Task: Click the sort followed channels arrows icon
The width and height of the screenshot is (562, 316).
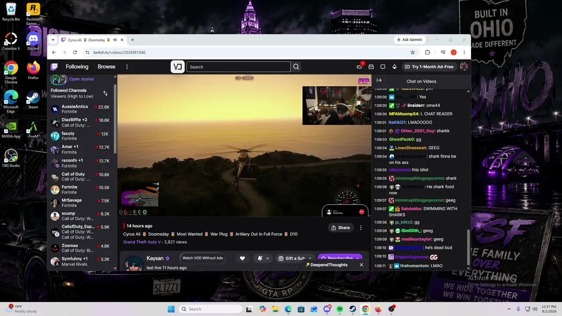Action: (x=105, y=93)
